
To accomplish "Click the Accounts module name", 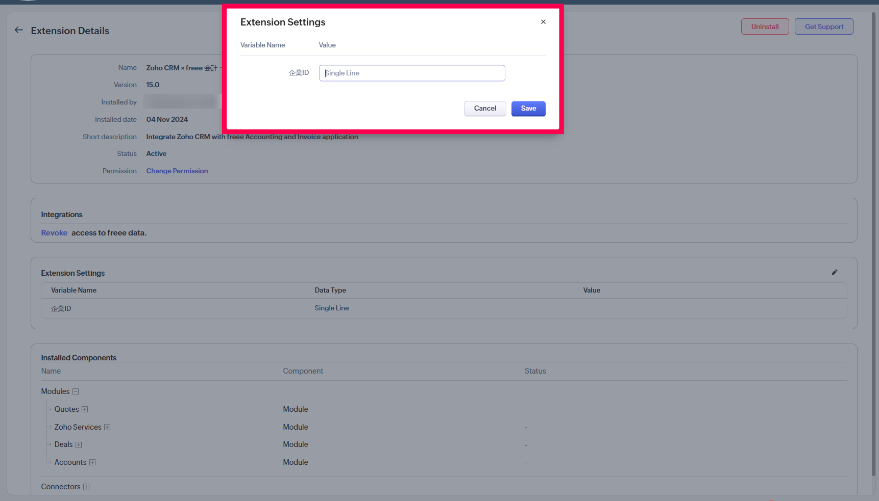I will pyautogui.click(x=70, y=462).
